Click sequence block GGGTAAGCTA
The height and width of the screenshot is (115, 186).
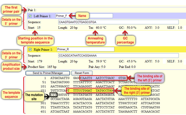(128, 108)
